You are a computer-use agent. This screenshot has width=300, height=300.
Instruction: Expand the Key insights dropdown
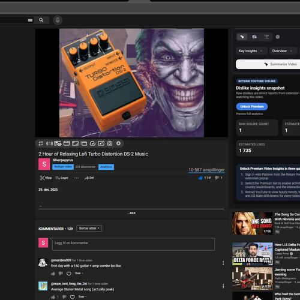click(251, 51)
